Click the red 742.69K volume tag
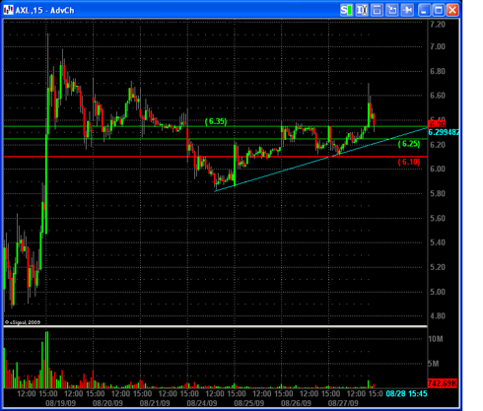Image resolution: width=483 pixels, height=411 pixels. click(x=443, y=383)
